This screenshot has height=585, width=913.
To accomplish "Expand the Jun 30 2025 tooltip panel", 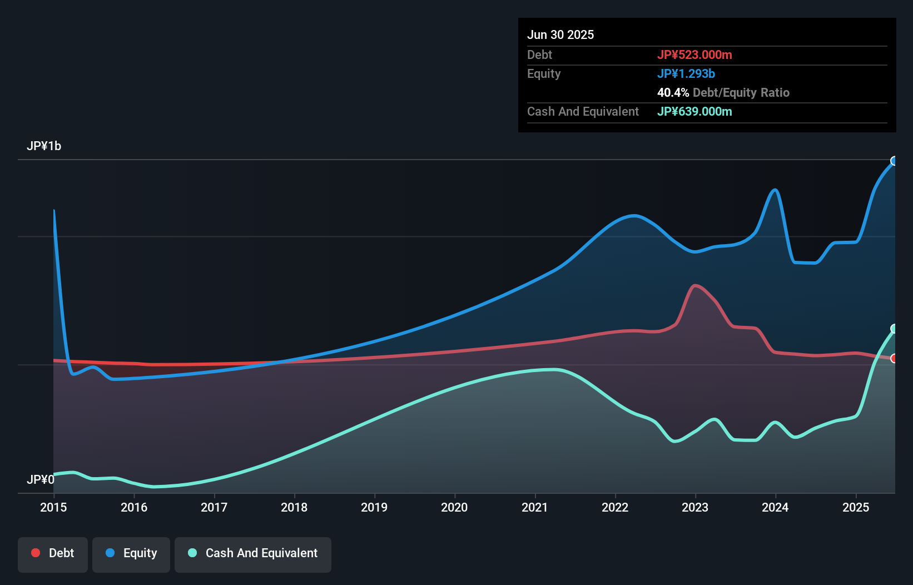I will (560, 34).
